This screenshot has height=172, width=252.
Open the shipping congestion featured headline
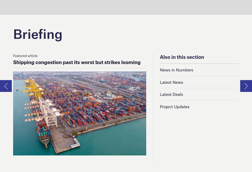click(x=77, y=62)
